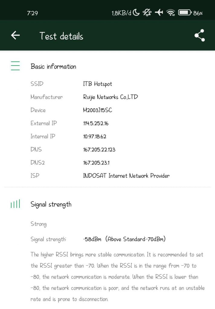Tap the INDOSAT Internet Network Provider text

(126, 176)
